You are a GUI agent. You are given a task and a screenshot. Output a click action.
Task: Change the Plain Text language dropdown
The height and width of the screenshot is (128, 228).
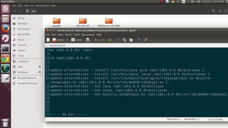click(174, 119)
